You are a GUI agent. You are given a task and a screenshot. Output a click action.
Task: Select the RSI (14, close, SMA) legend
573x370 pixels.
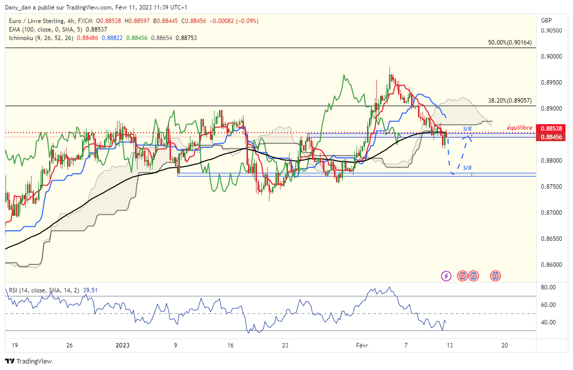44,290
